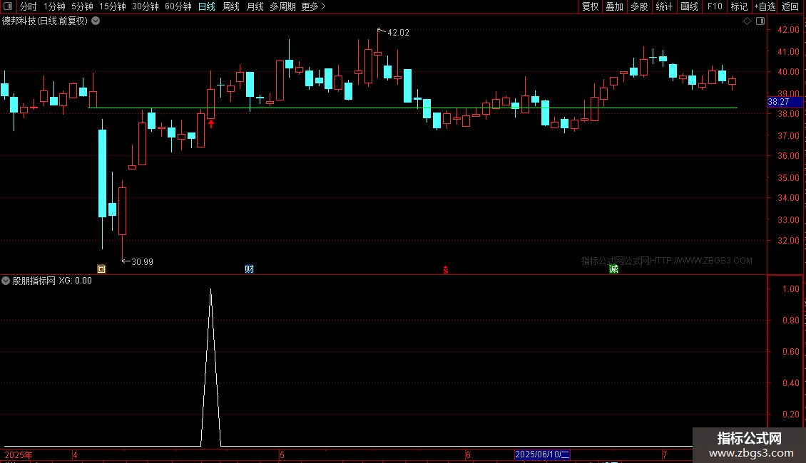Image resolution: width=806 pixels, height=463 pixels.
Task: Open dropdown next to 德邦科技 title
Action: (96, 21)
